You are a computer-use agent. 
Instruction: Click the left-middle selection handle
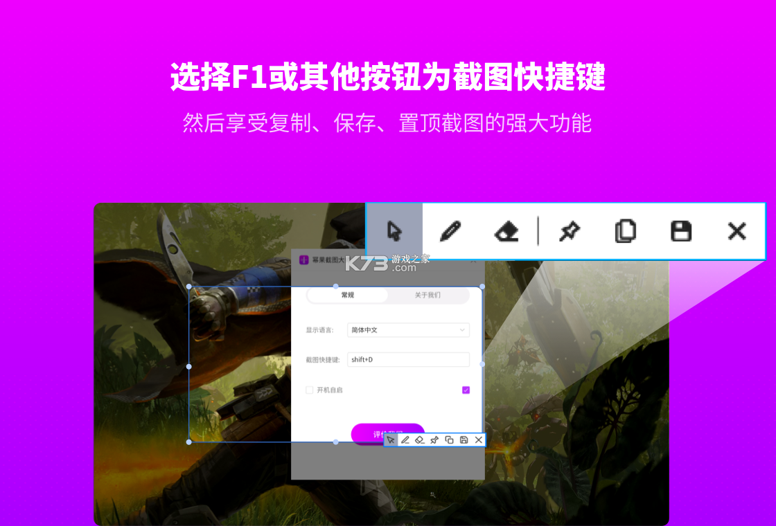(189, 367)
